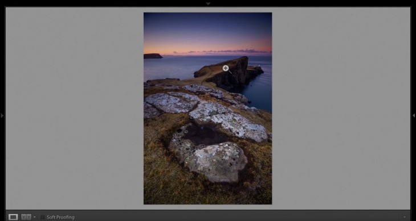The height and width of the screenshot is (221, 416).
Task: Switch to Before/After YY view
Action: (26, 217)
